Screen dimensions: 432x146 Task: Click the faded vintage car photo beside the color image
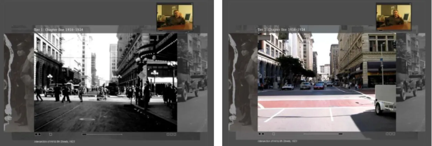[411, 82]
